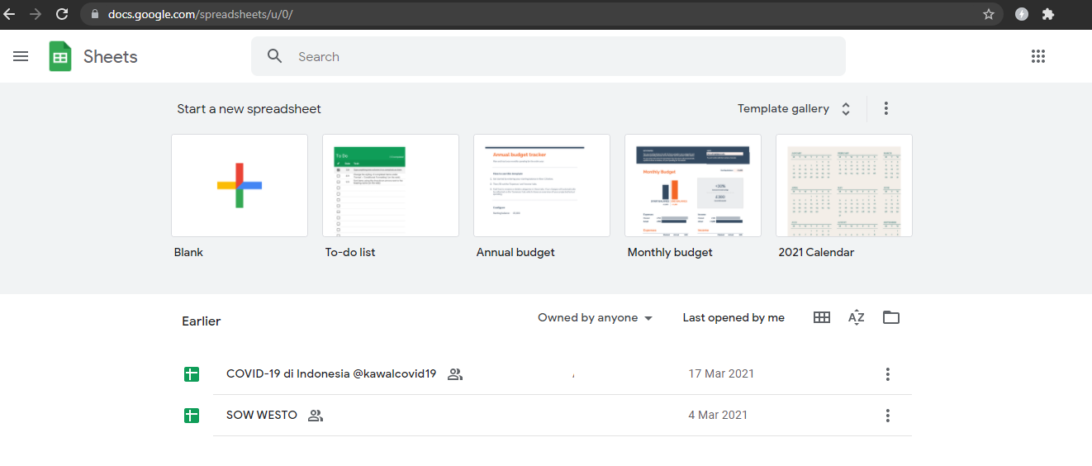
Task: Click the search magnifier icon
Action: pyautogui.click(x=275, y=56)
